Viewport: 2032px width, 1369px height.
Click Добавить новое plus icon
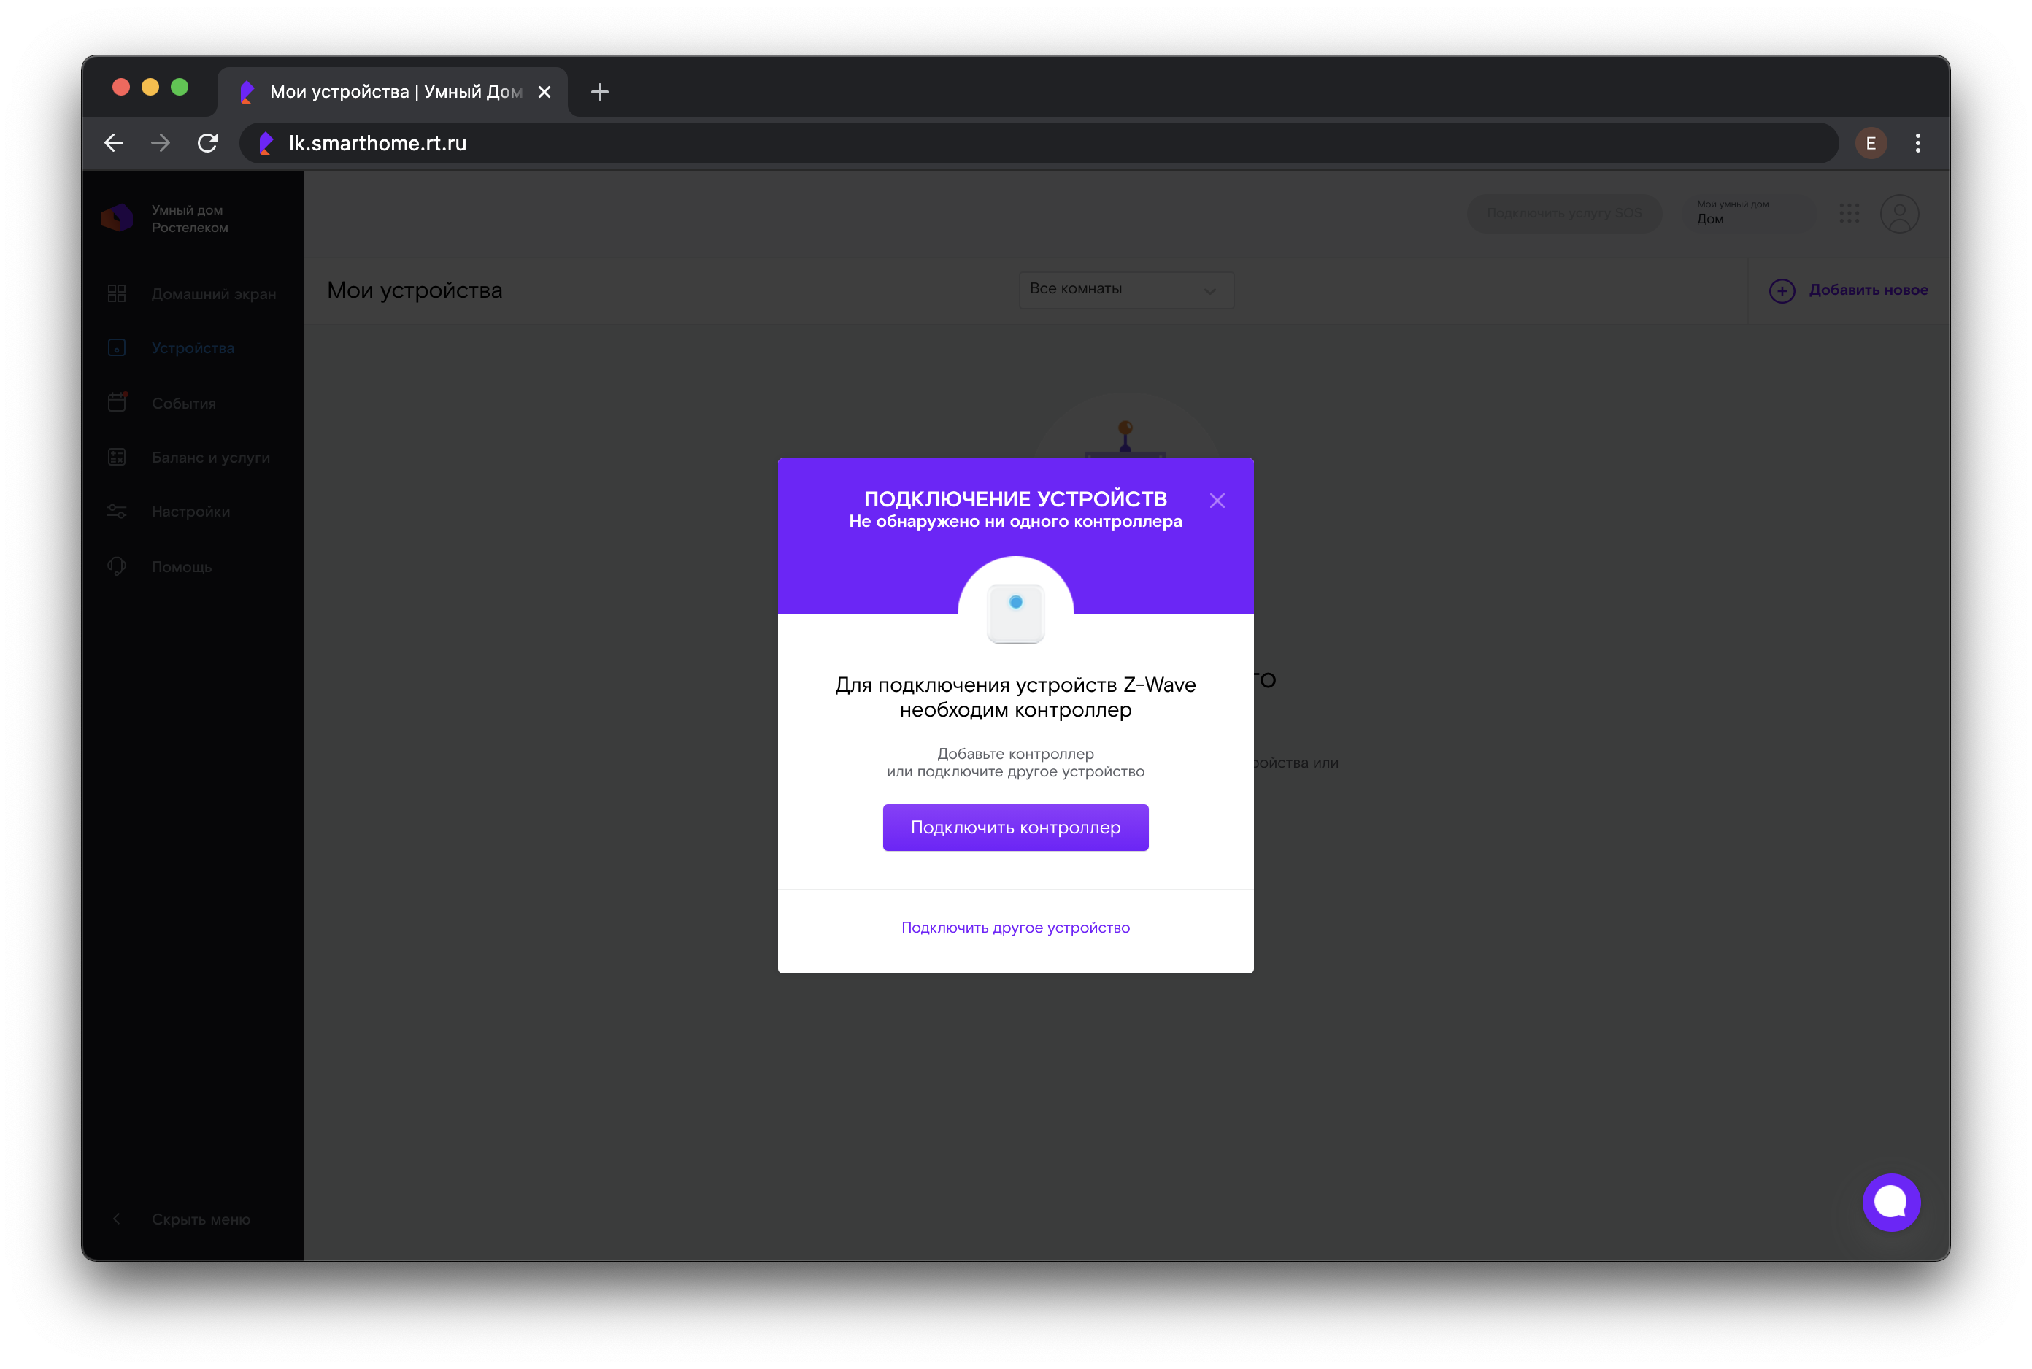(1782, 290)
